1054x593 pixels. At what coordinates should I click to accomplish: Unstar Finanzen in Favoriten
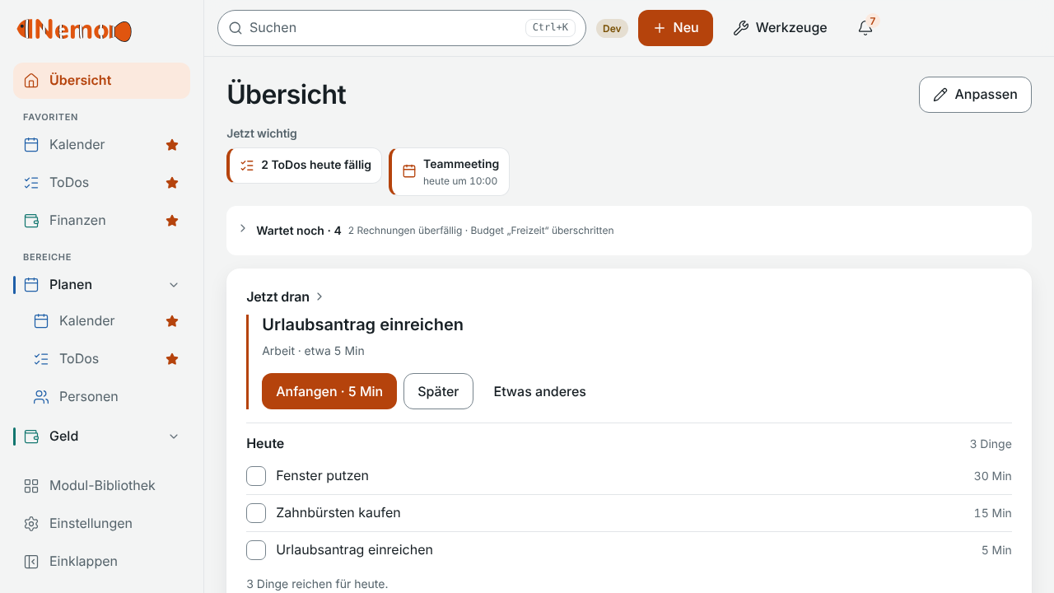172,221
